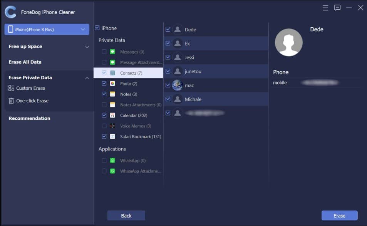This screenshot has width=367, height=226.
Task: Open the feedback chat icon
Action: click(337, 8)
